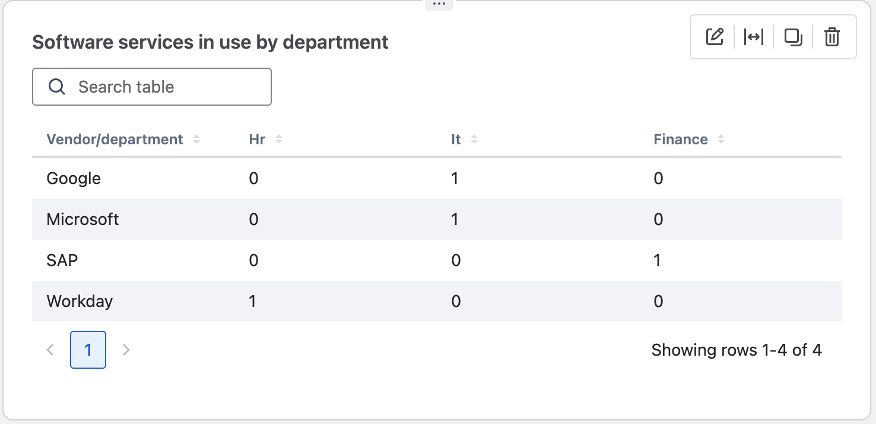The image size is (876, 424).
Task: Sort by the It column
Action: 464,140
